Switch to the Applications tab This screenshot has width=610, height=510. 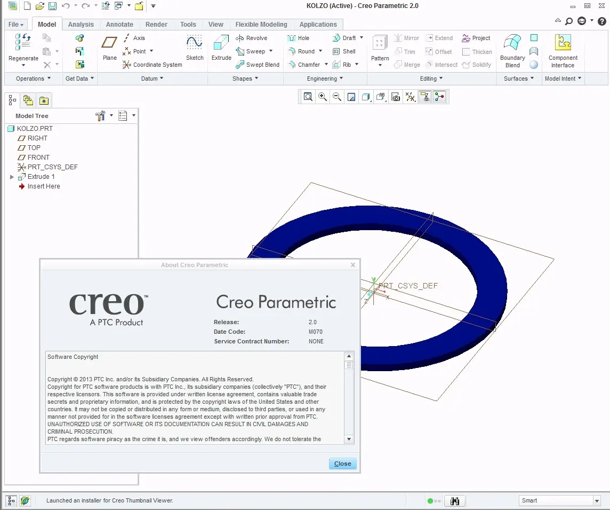coord(318,24)
